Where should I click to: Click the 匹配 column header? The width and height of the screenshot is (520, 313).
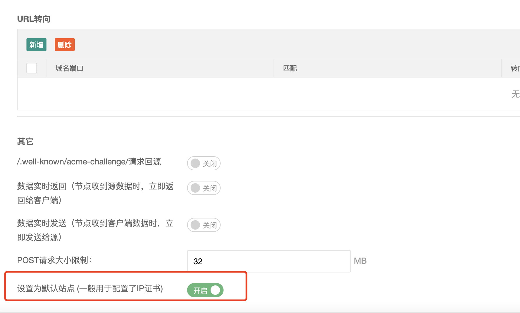290,68
